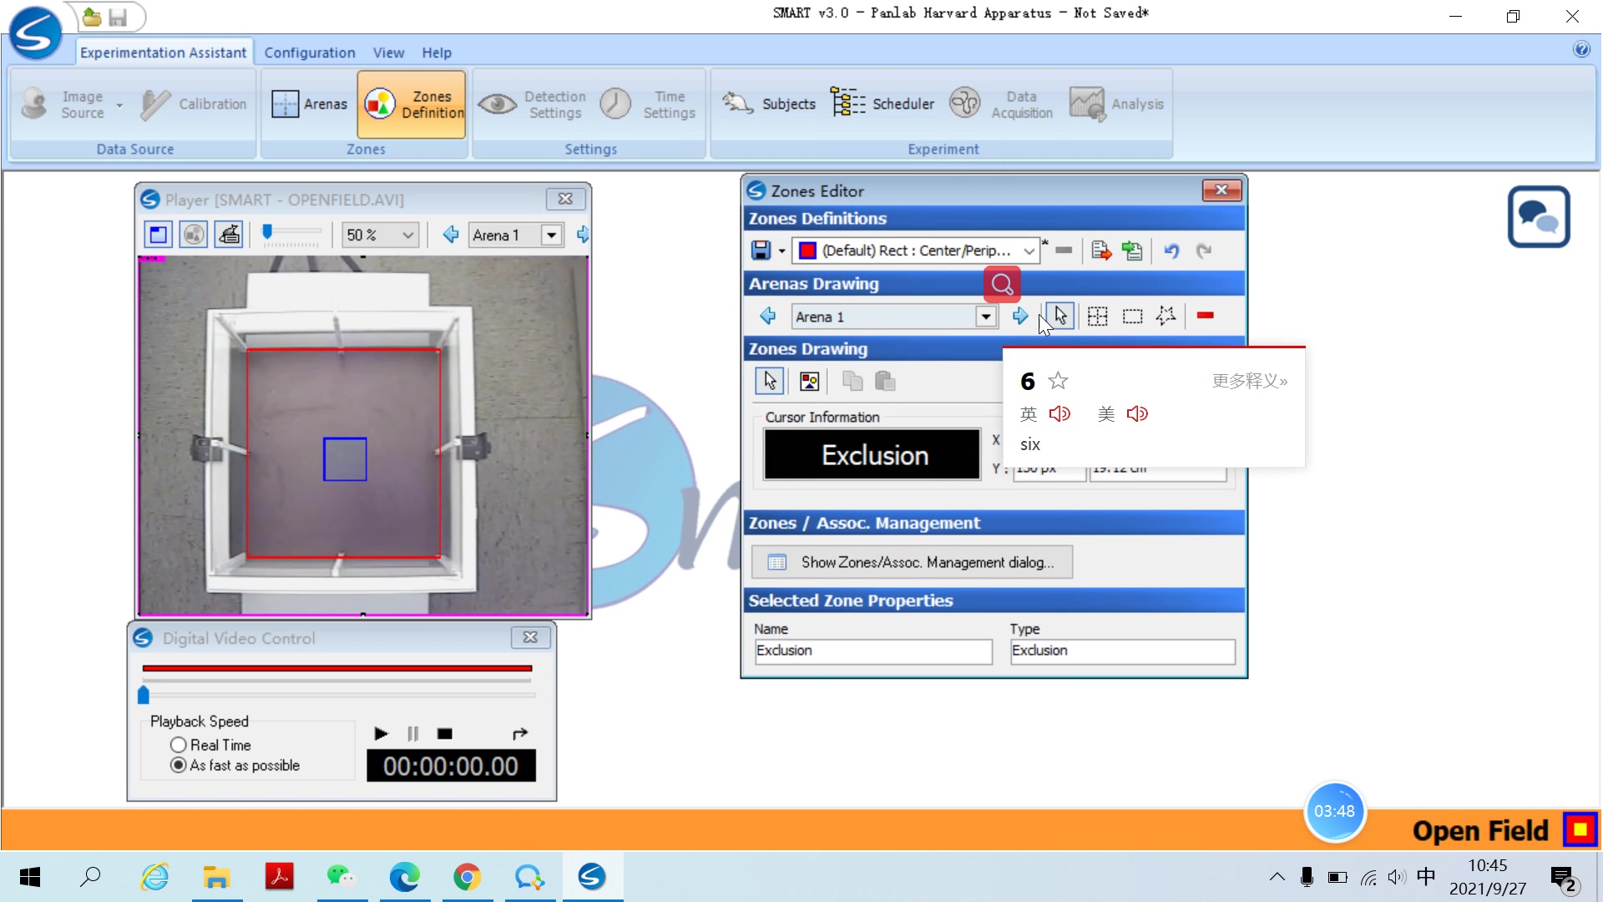This screenshot has height=902, width=1603.
Task: Select Real Time playback speed
Action: click(179, 744)
